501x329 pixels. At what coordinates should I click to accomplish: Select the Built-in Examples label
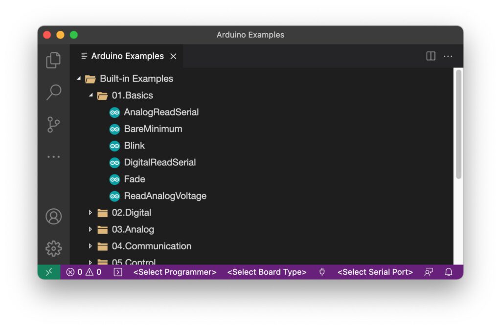pos(137,79)
